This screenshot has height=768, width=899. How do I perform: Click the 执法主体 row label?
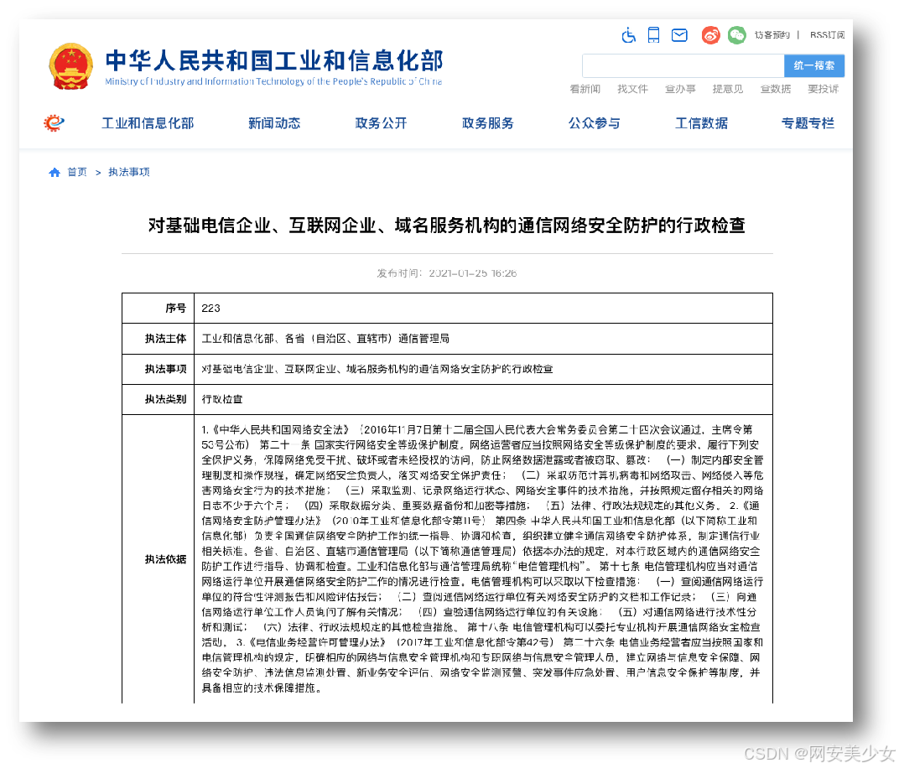pos(165,339)
